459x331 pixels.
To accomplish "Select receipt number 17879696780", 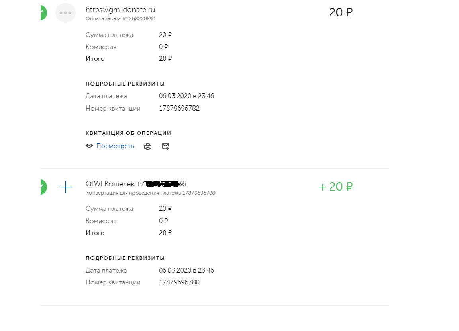I will (179, 282).
